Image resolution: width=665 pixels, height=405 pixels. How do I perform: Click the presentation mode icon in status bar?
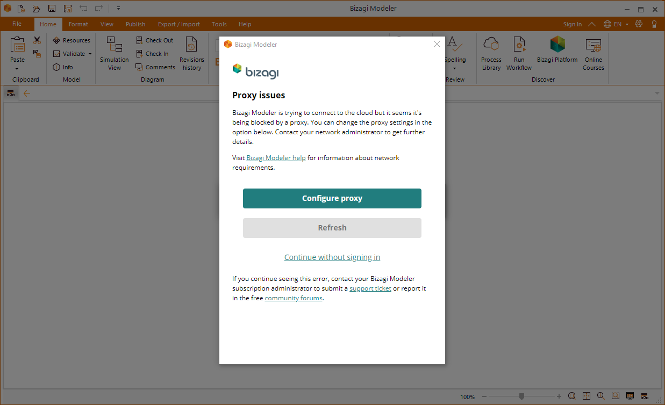pyautogui.click(x=630, y=396)
